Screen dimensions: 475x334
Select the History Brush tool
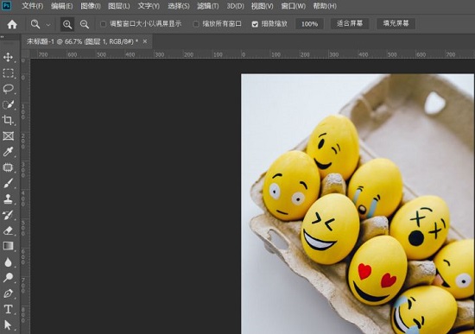8,215
